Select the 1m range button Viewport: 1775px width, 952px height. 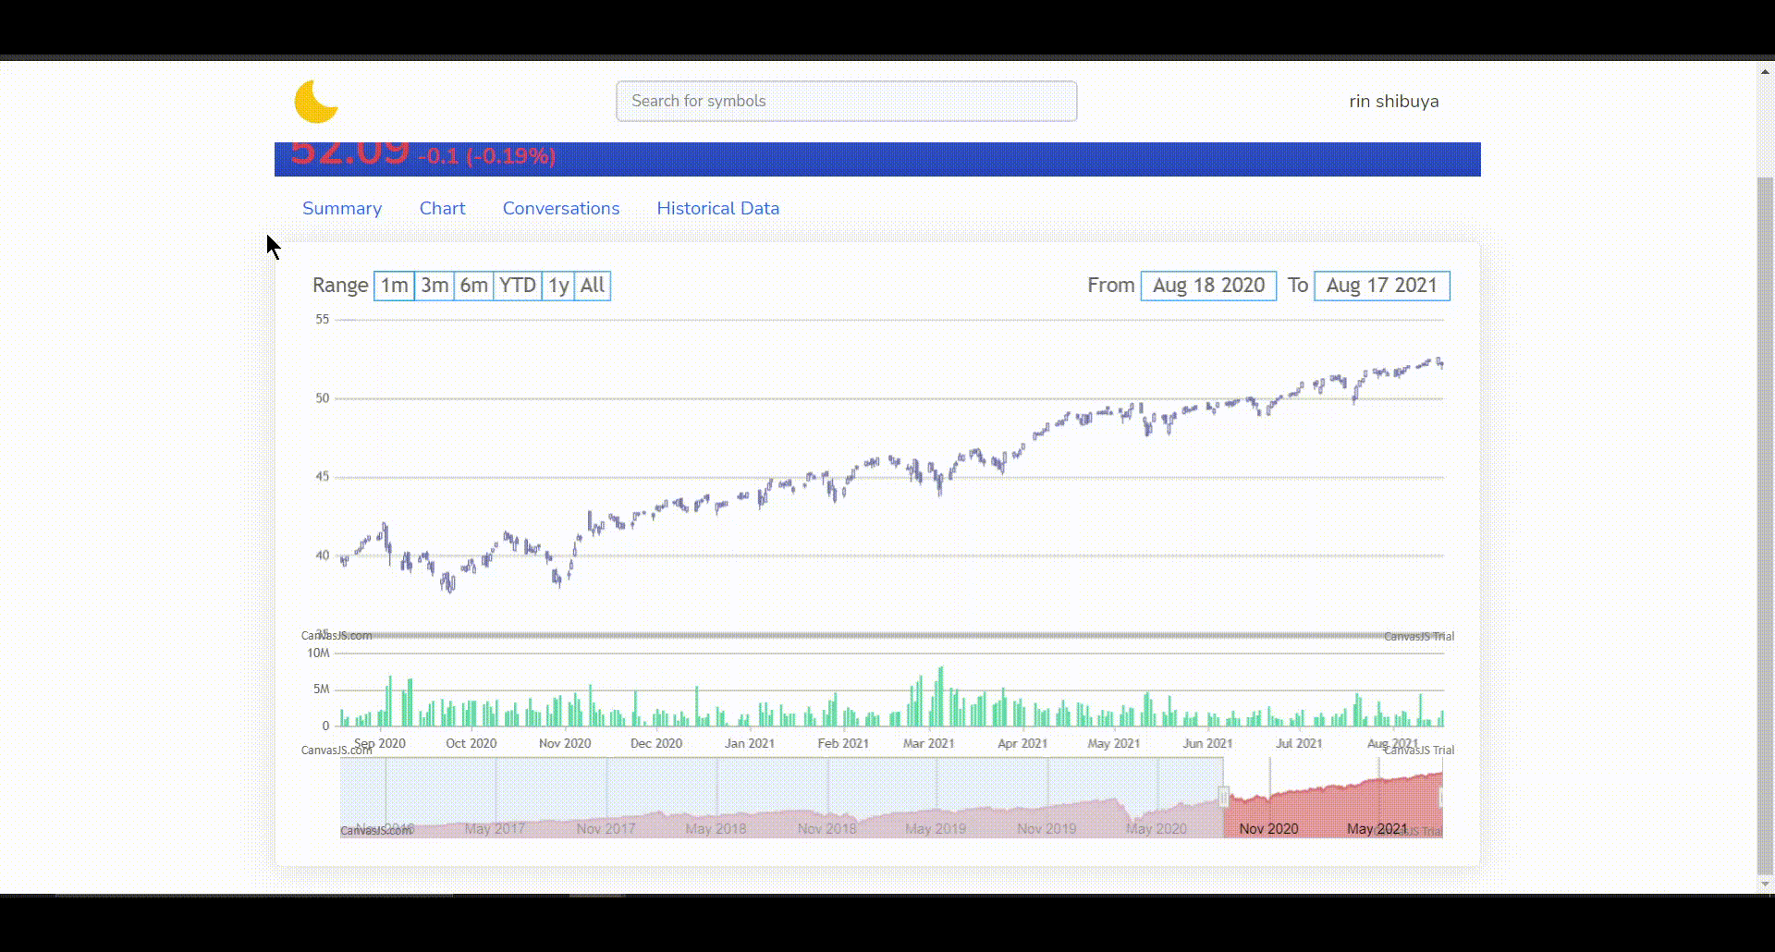tap(393, 286)
